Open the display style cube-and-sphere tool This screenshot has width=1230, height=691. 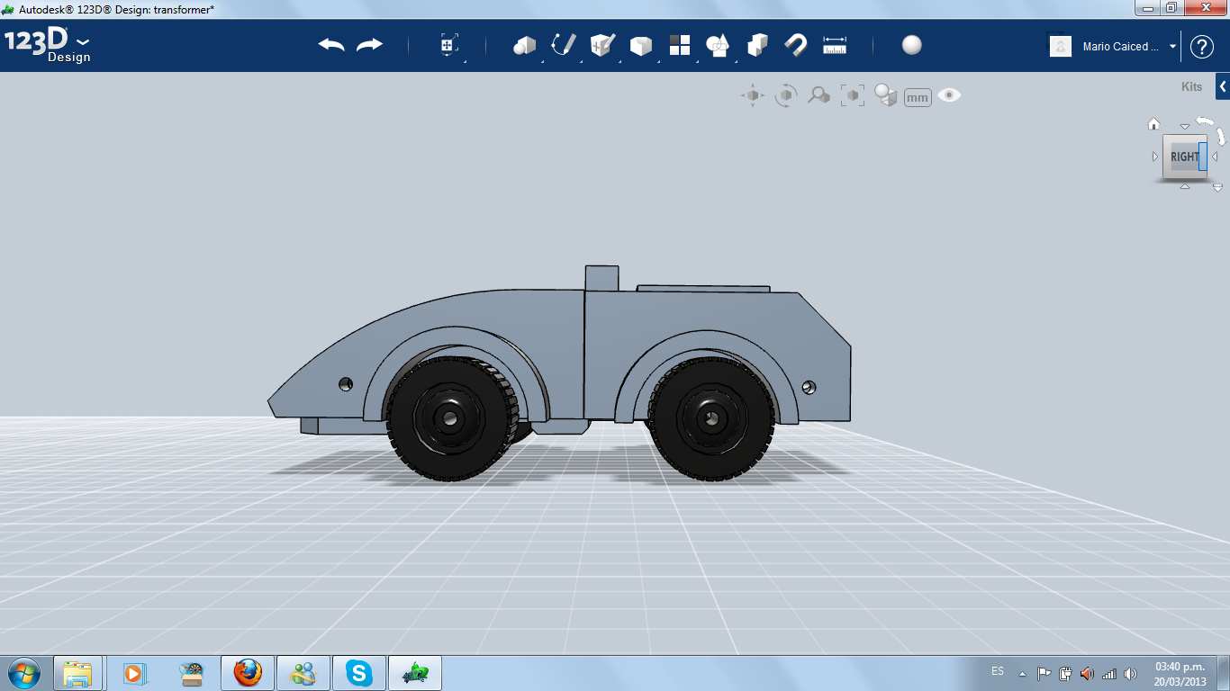886,95
